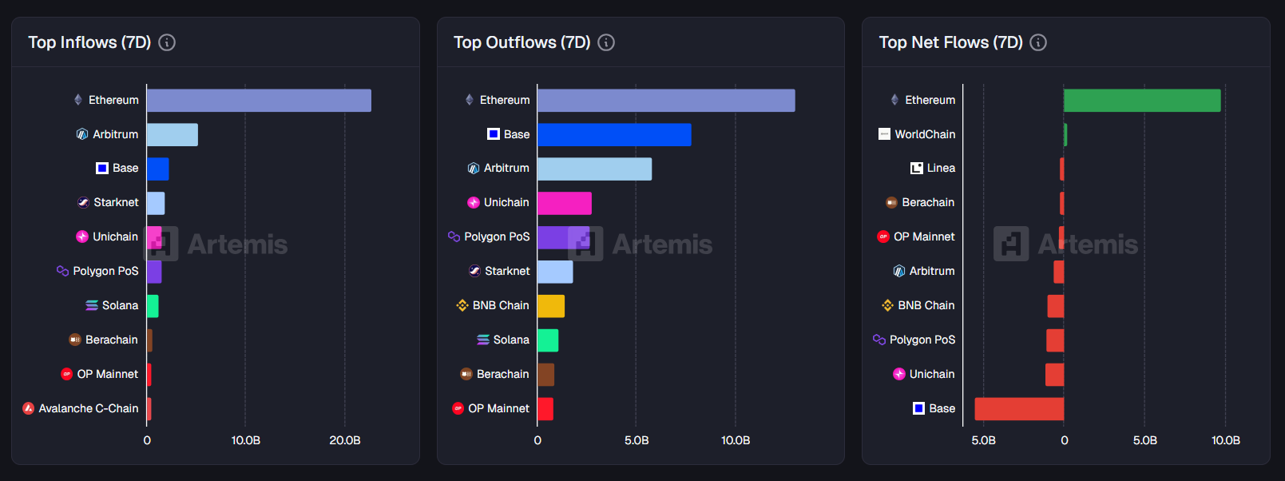
Task: Click the red Polygon PoS bar in Top Net Flows
Action: point(1055,340)
